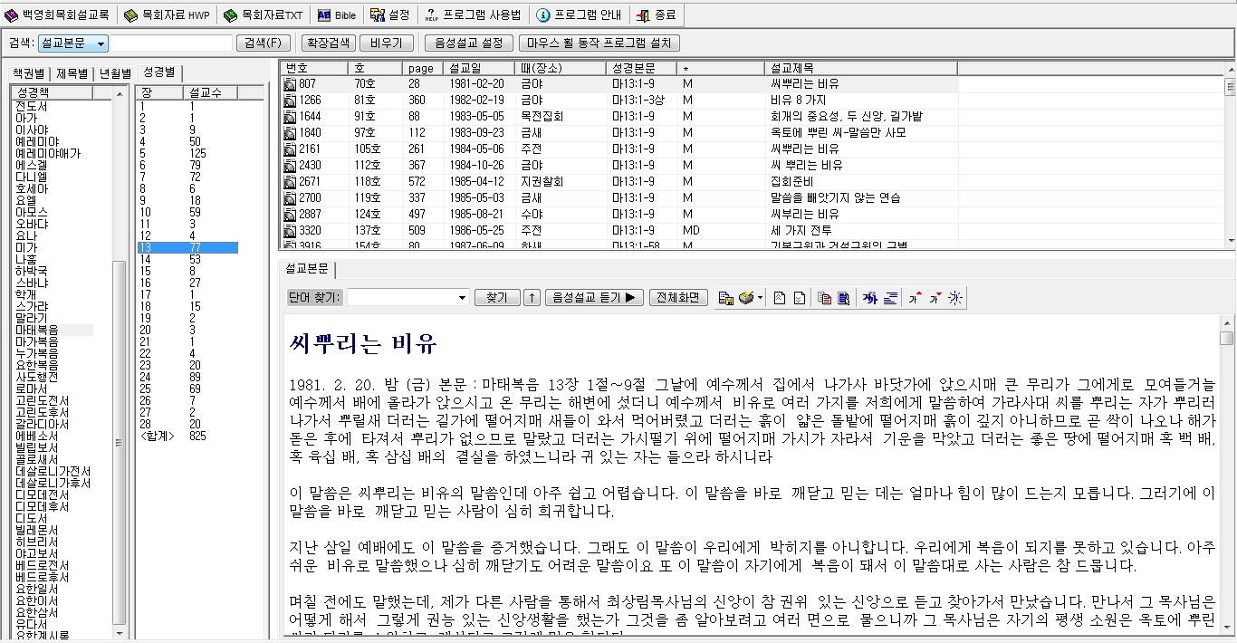Increase font size with the 가 up-arrow icon
The height and width of the screenshot is (643, 1237).
(915, 296)
